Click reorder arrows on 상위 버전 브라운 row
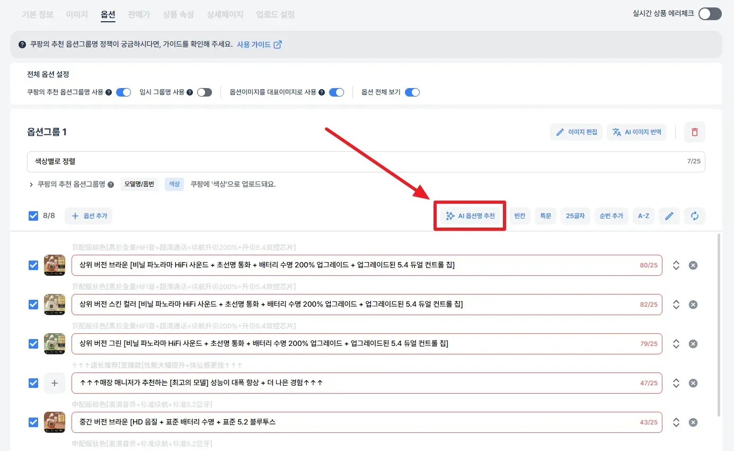 tap(676, 265)
